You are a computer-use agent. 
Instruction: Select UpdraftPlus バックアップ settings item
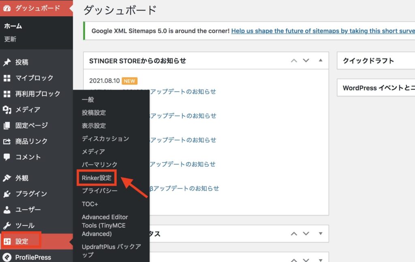[x=111, y=251]
